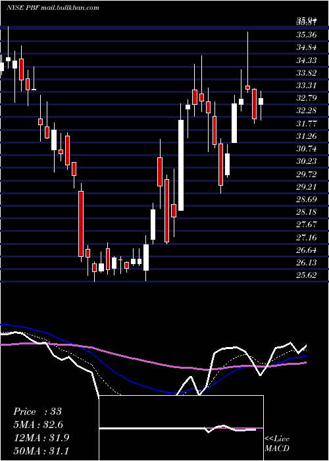Select the 33.31 price axis label
329x461 pixels.
(307, 86)
